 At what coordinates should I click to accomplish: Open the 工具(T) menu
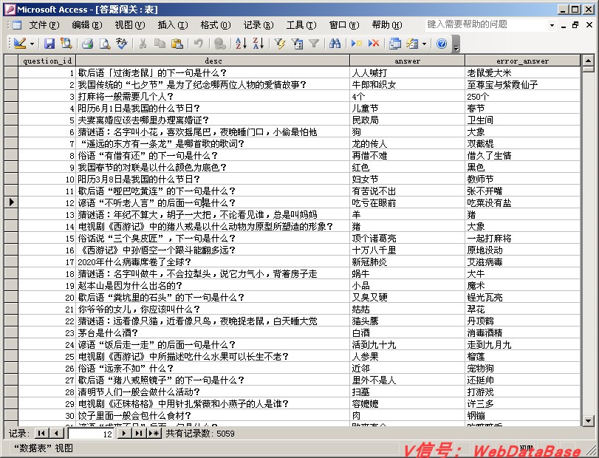pos(301,25)
